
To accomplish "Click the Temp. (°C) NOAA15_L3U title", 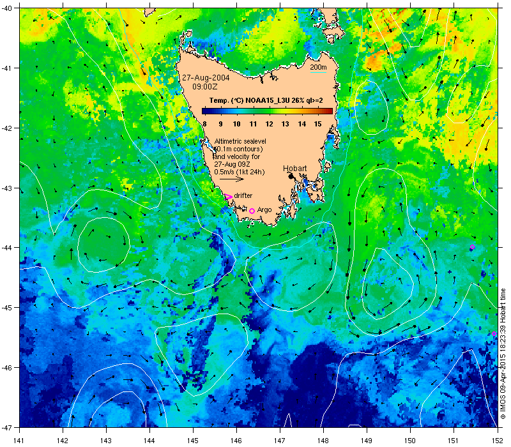I will click(266, 100).
